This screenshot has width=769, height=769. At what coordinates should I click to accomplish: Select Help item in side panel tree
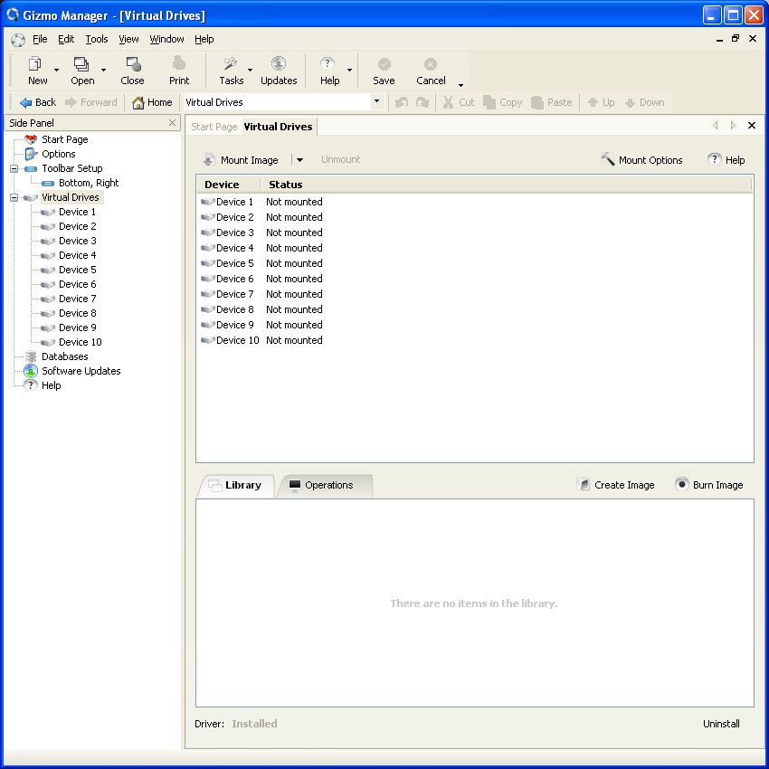51,385
